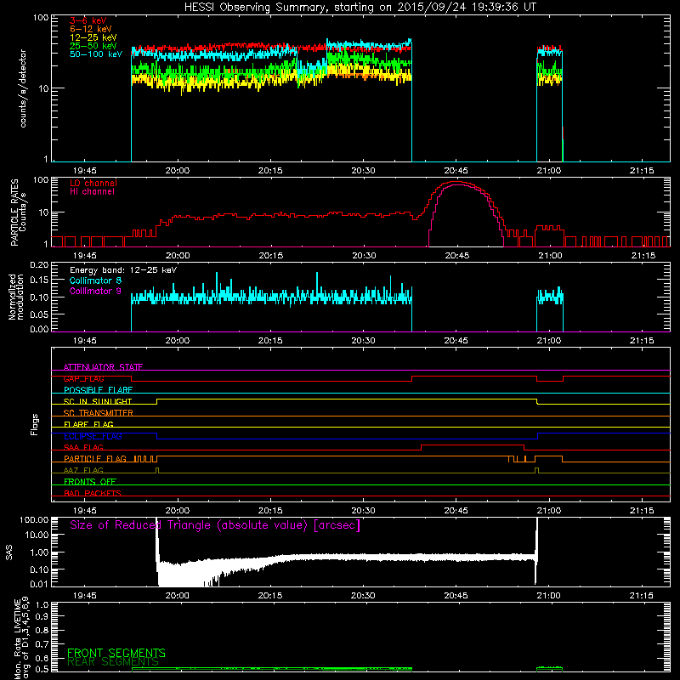Click the 0.7 livetime y-axis value

(42, 644)
